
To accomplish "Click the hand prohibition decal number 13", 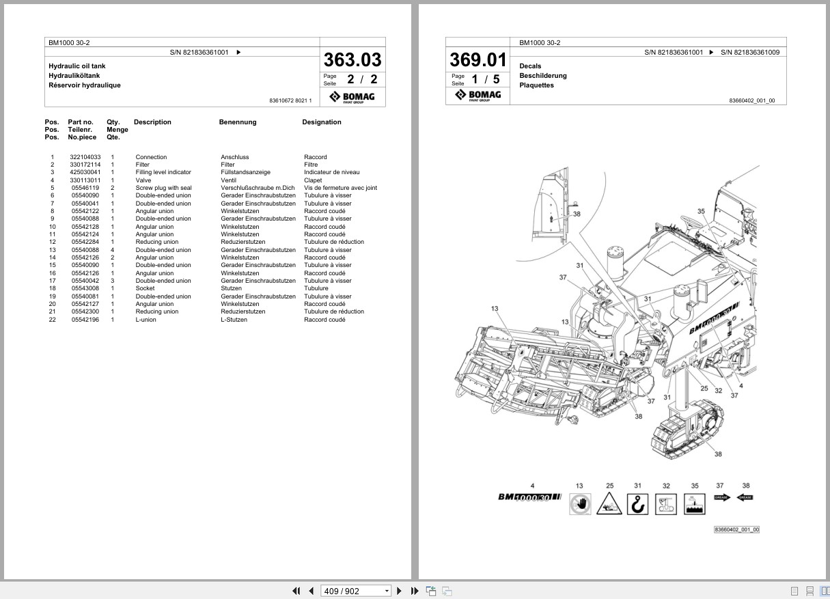I will [x=579, y=503].
